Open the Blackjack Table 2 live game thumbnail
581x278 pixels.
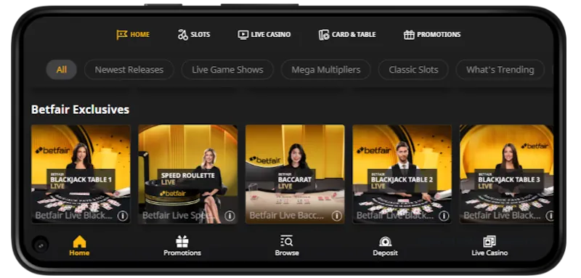pyautogui.click(x=402, y=174)
